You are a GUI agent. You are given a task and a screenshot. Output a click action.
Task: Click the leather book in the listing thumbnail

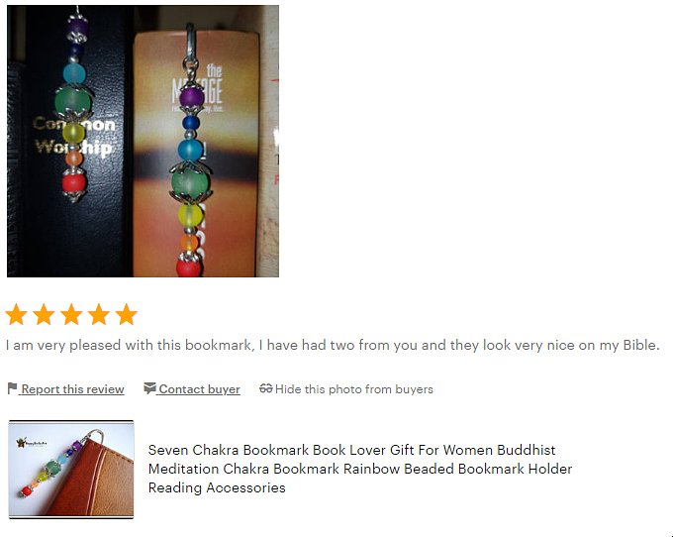(92, 479)
